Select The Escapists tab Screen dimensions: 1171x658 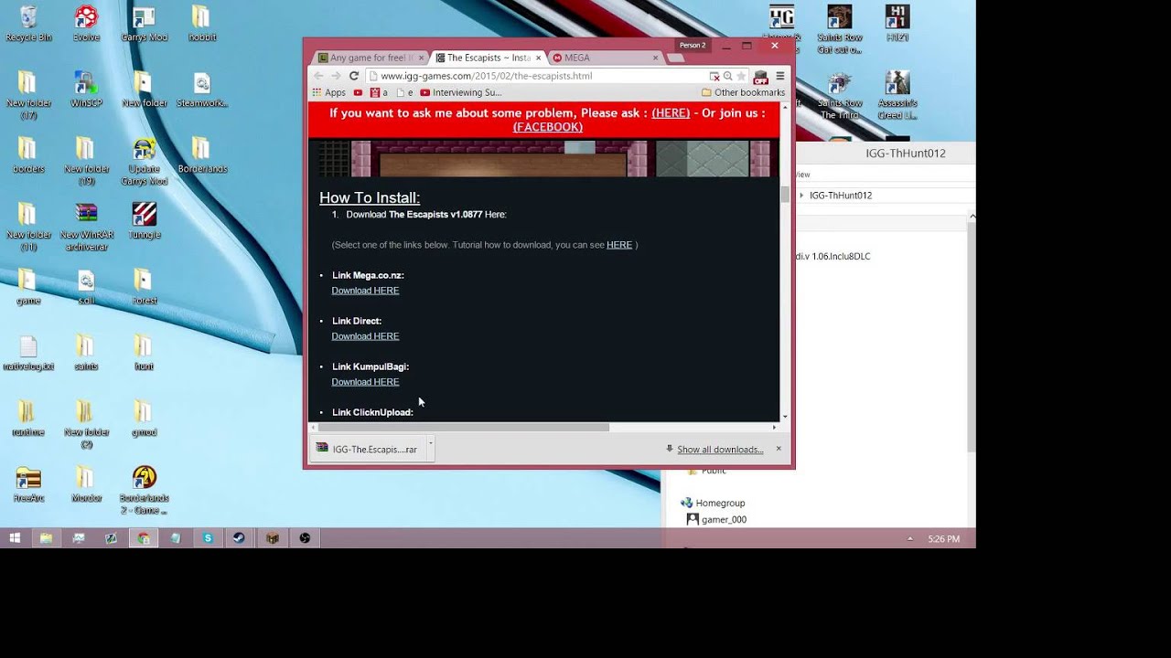pos(487,58)
